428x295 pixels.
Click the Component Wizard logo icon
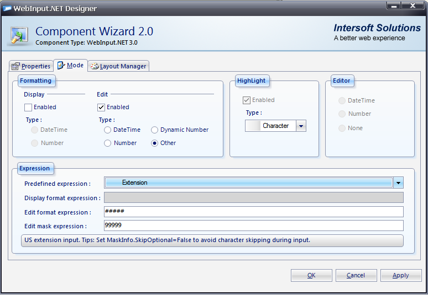(19, 35)
